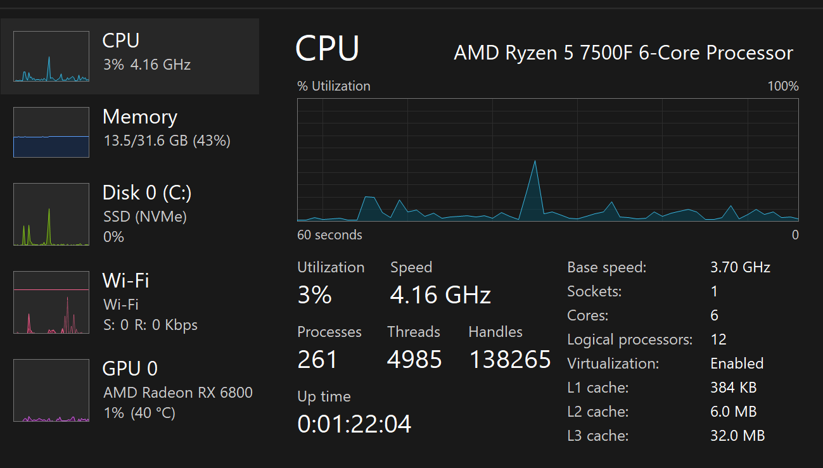Click the Virtualization Enabled value
This screenshot has width=823, height=468.
pos(737,364)
